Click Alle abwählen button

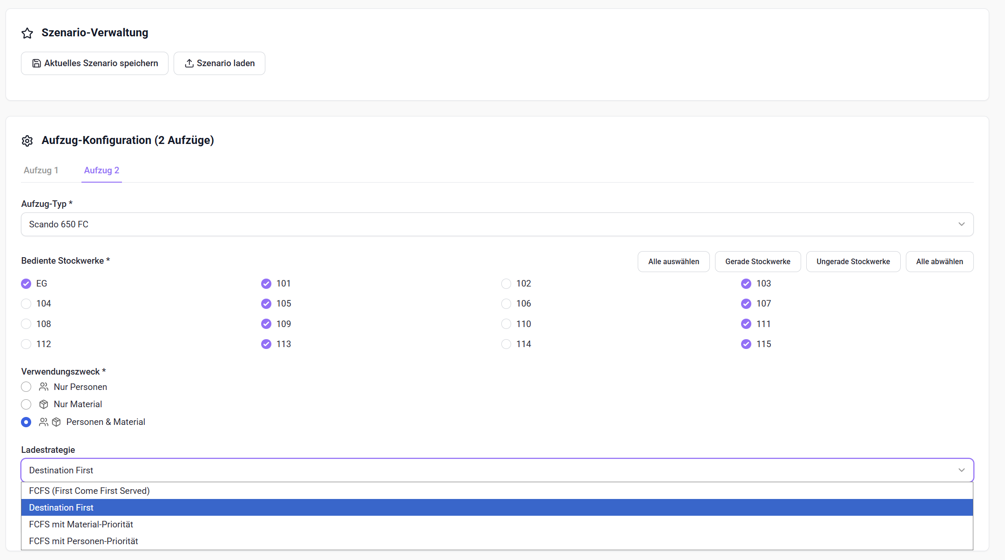point(939,262)
